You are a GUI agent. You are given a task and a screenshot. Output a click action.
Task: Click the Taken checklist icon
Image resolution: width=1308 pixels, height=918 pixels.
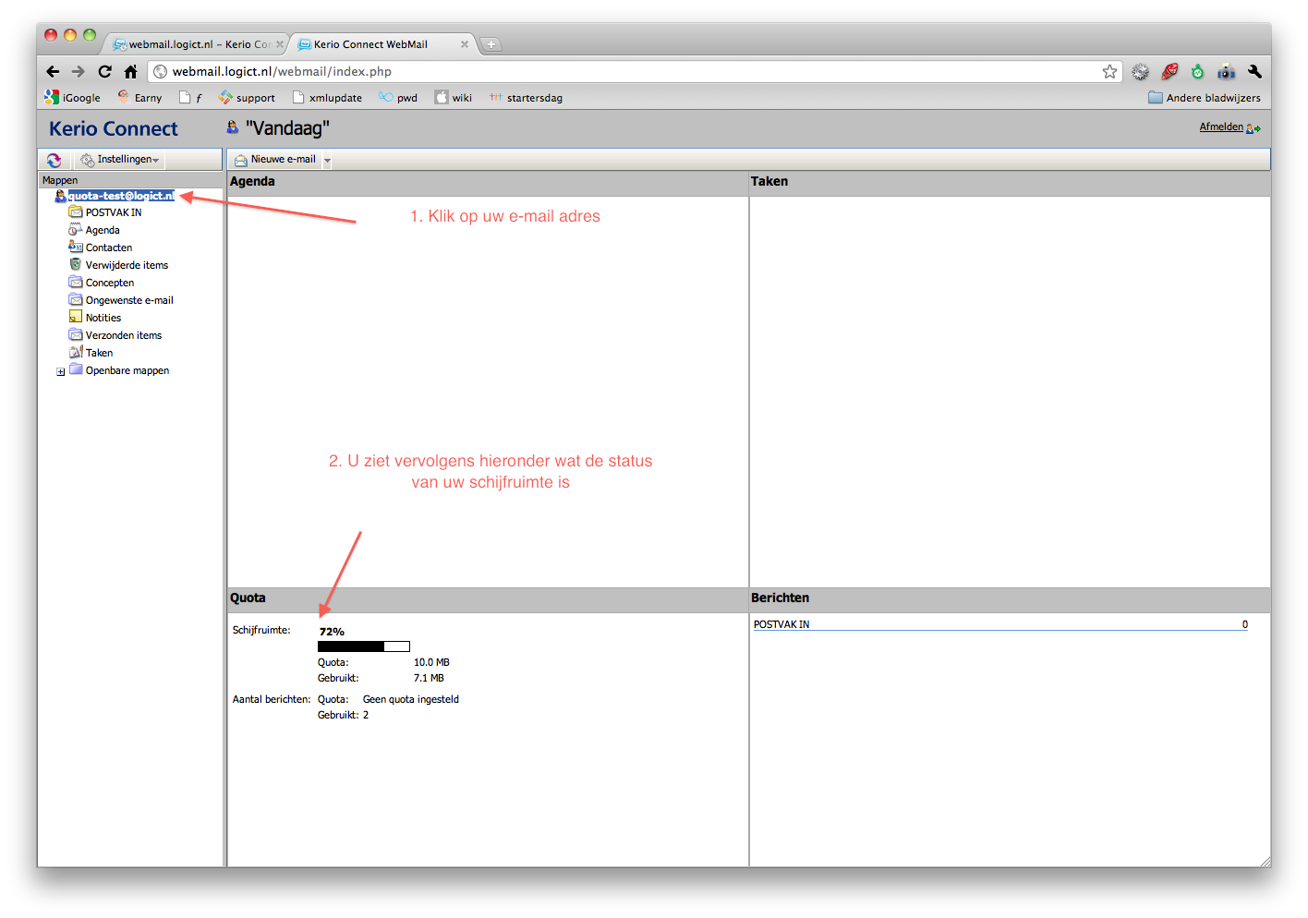point(76,352)
